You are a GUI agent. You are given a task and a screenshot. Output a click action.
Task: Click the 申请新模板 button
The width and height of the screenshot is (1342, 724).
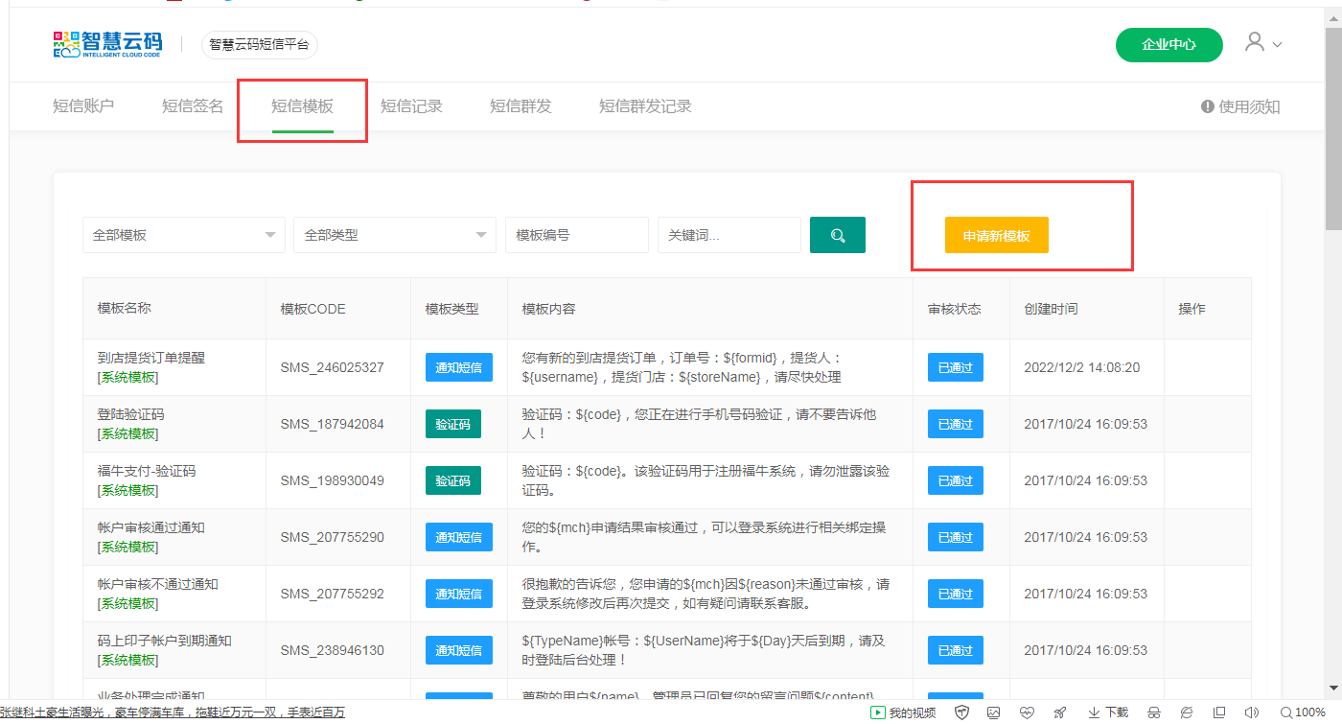[x=996, y=235]
